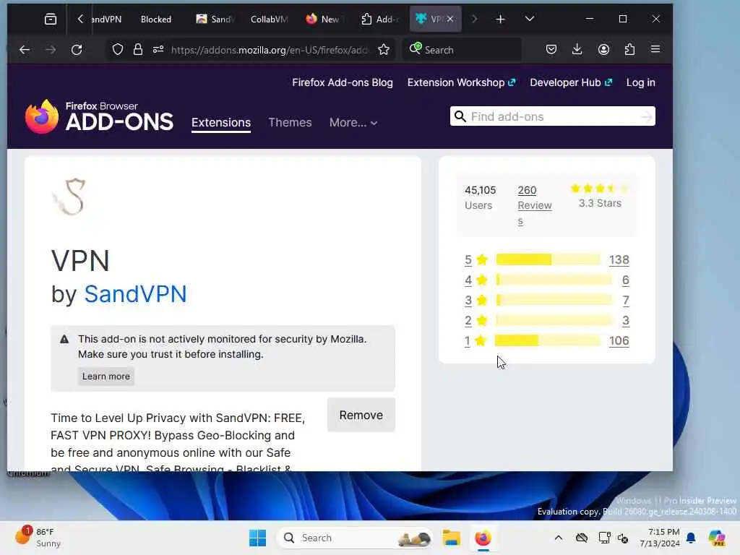Viewport: 740px width, 555px height.
Task: Click the Firefox Browser ADD-ONS logo
Action: point(100,116)
